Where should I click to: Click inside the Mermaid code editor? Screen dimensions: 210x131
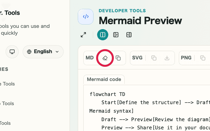coord(147,108)
